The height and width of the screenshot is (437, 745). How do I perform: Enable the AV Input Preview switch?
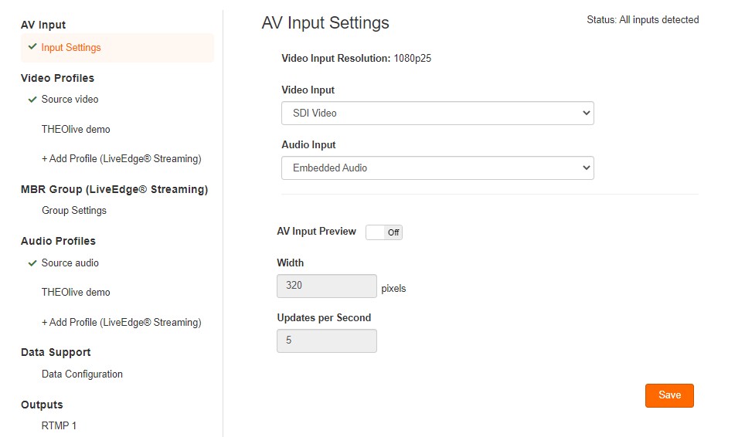(x=384, y=232)
